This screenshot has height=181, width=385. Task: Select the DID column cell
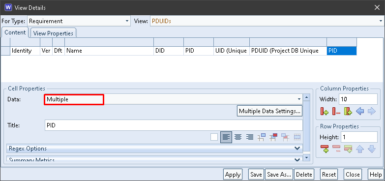[x=169, y=51]
